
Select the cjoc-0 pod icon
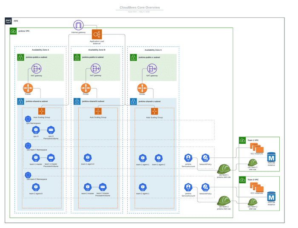36,130
